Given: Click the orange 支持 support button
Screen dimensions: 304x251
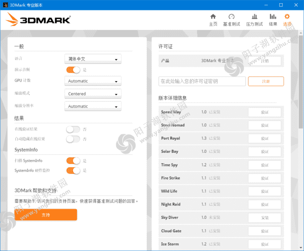Looking at the screenshot, I should pos(46,215).
